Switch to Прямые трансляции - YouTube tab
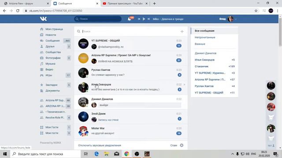This screenshot has width=282, height=158. [125, 4]
